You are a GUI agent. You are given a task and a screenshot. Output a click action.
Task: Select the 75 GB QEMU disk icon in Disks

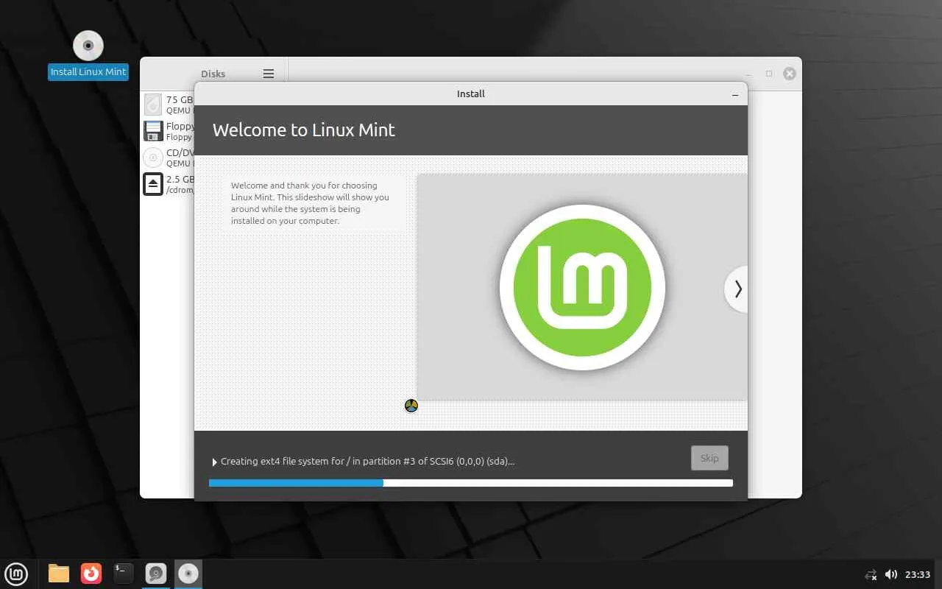tap(153, 104)
